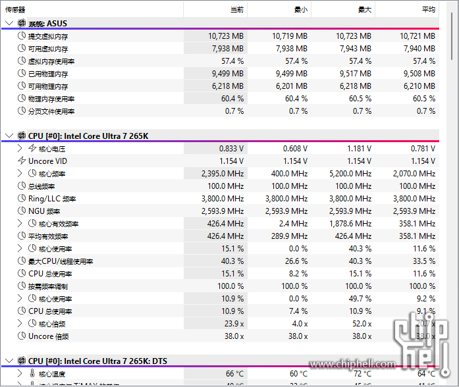Collapse the 系统: ASUS sensor group

tap(9, 23)
